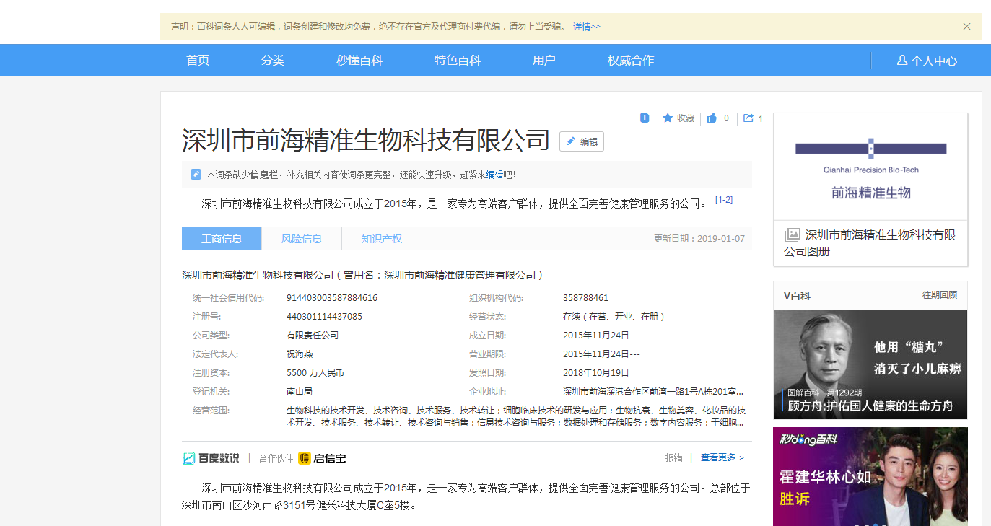Screen dimensions: 991x526
Task: Click organization code 358788461
Action: (585, 298)
